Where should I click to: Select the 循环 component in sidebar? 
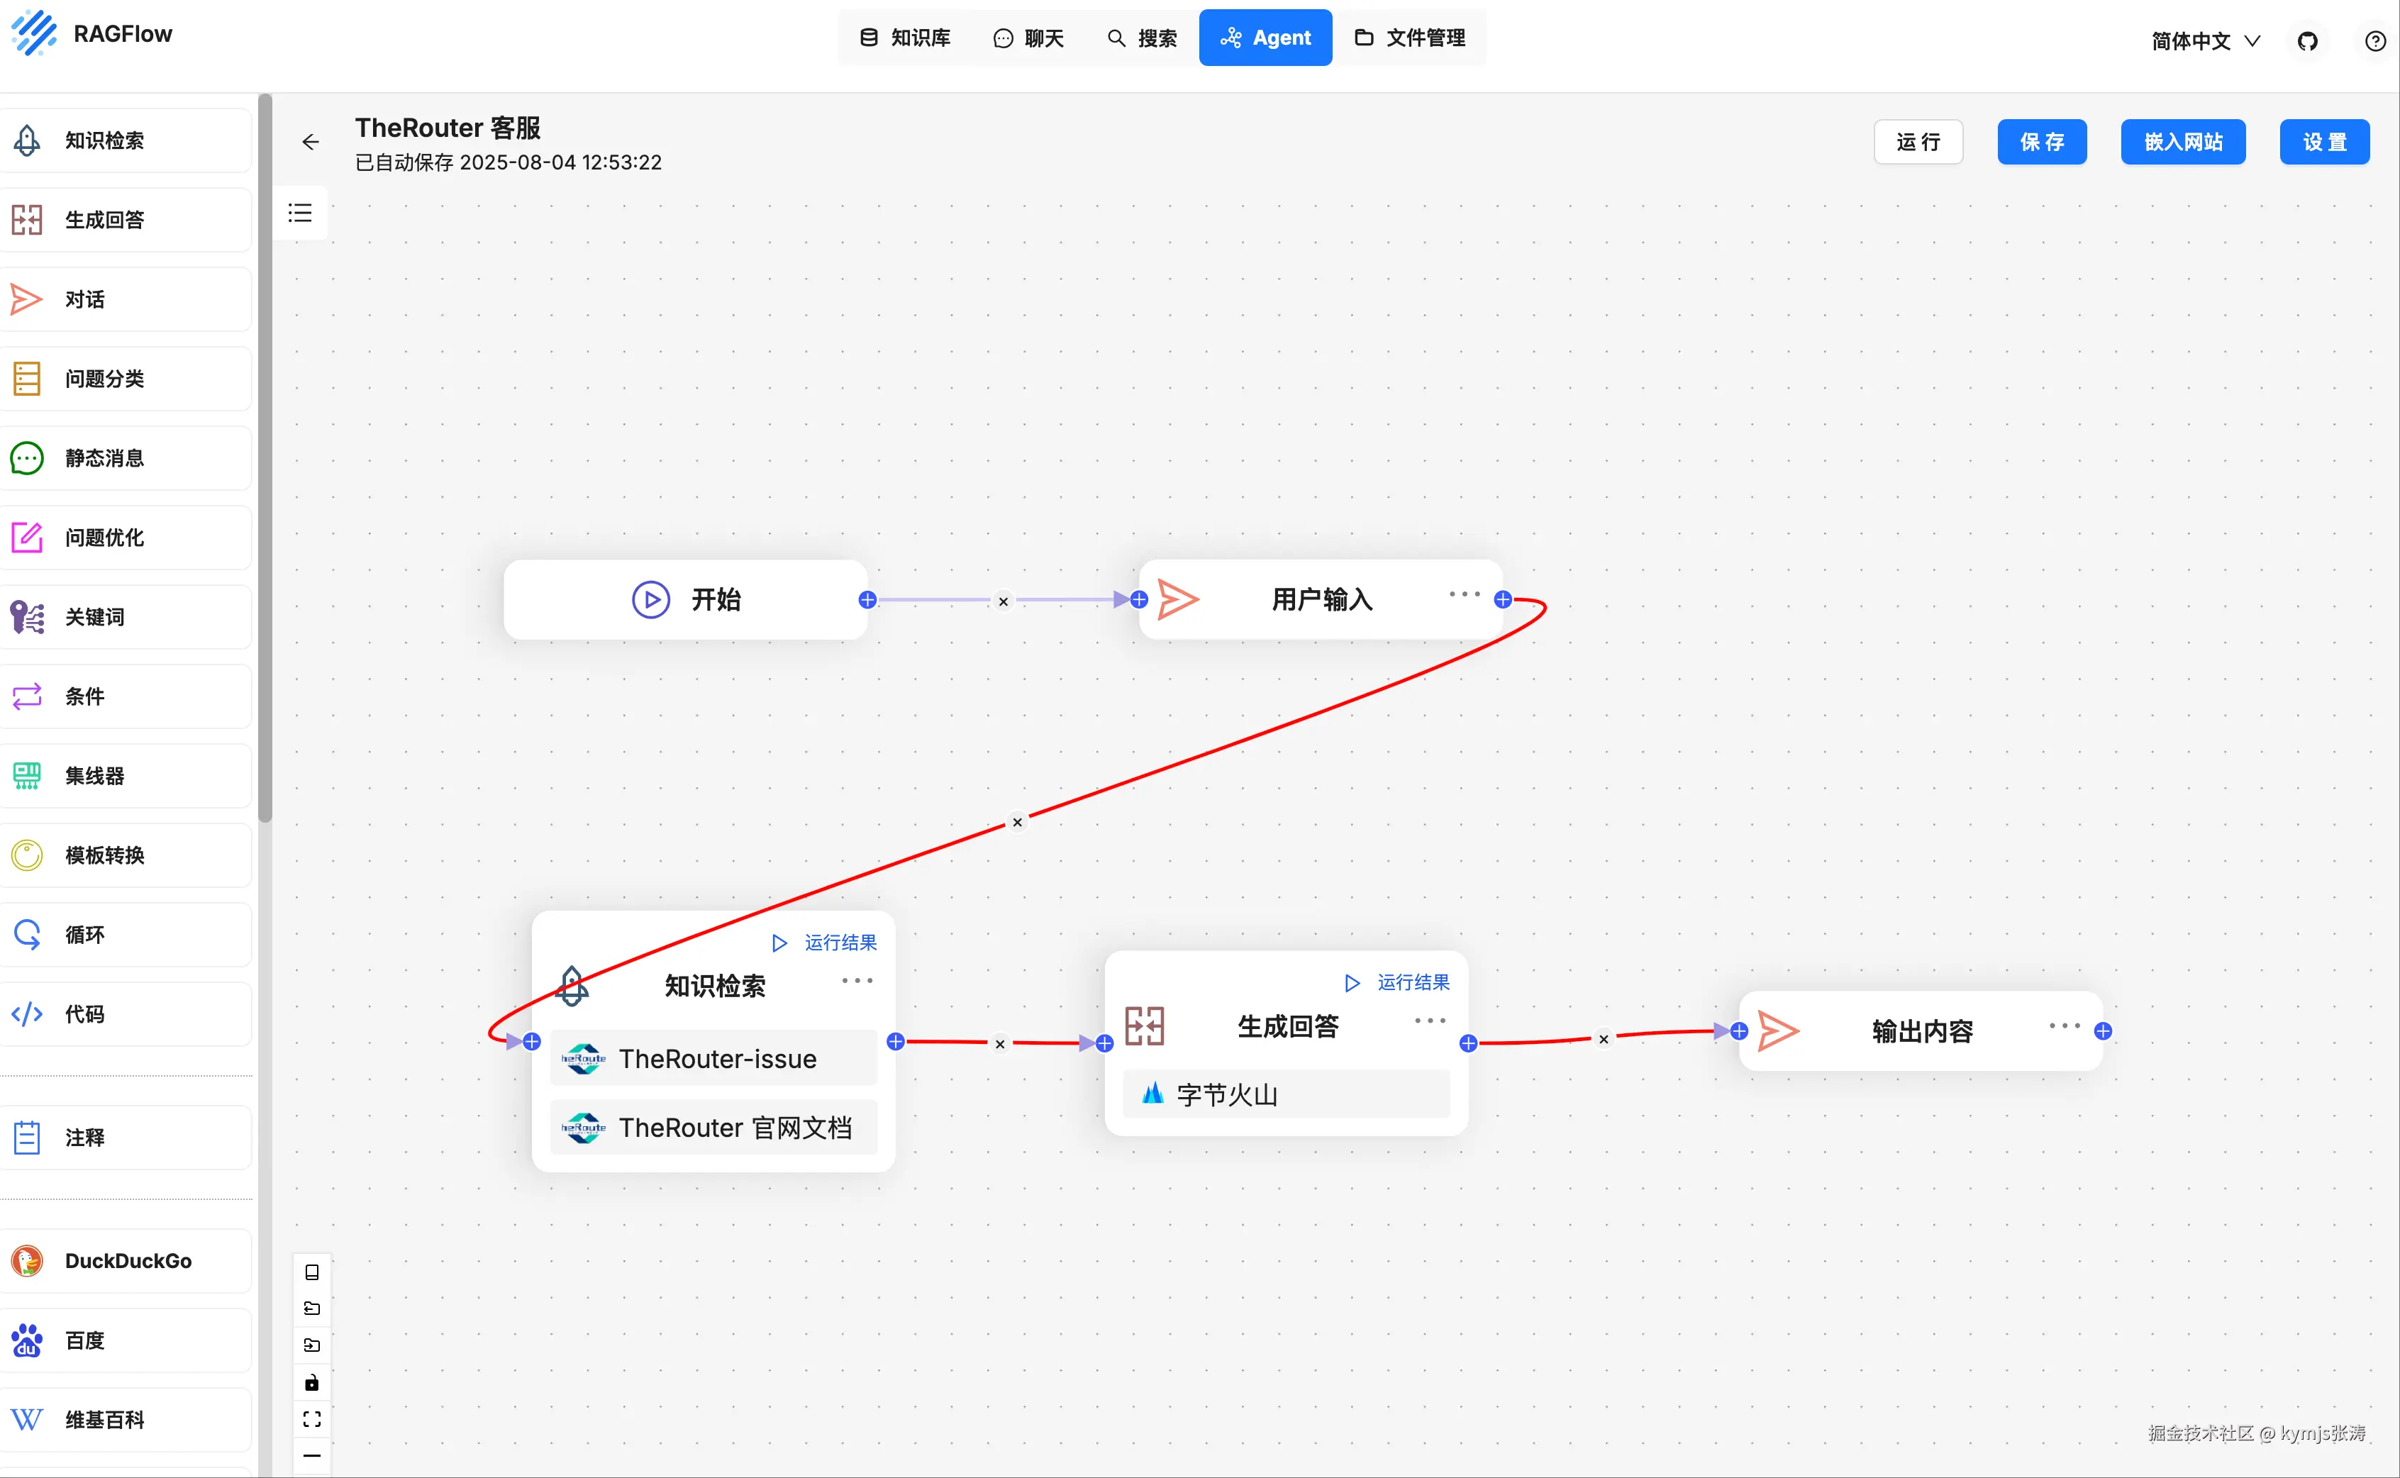pos(126,935)
